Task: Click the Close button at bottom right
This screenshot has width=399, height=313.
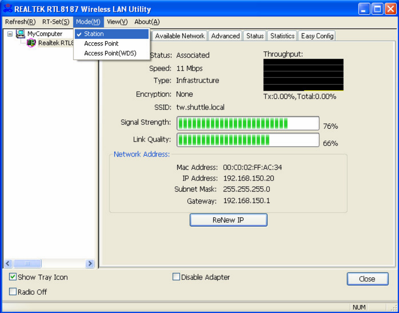Action: [x=368, y=279]
